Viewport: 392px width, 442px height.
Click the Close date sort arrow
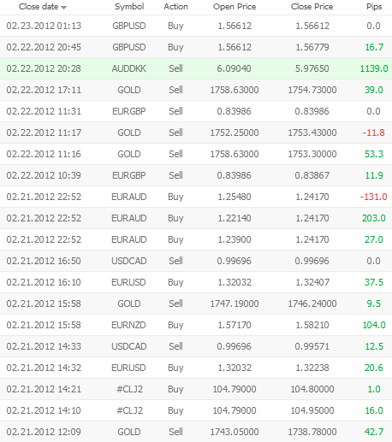pos(64,8)
